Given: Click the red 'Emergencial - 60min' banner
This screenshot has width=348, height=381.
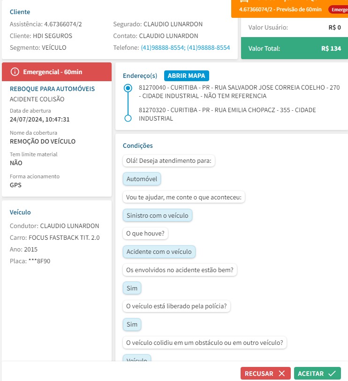Looking at the screenshot, I should [x=57, y=72].
